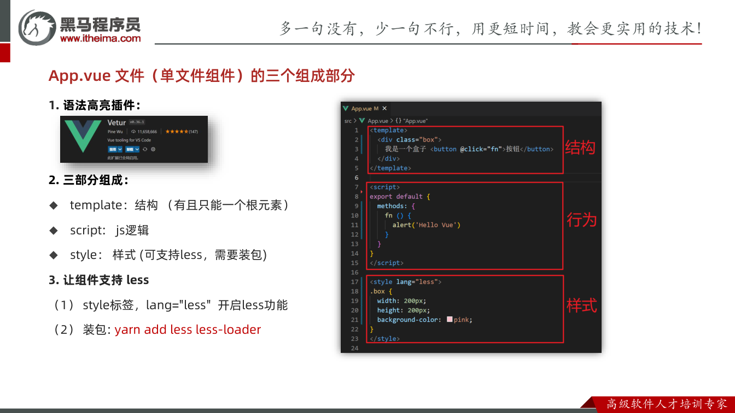Select the App.vue editor tab
This screenshot has width=735, height=413.
click(x=365, y=109)
